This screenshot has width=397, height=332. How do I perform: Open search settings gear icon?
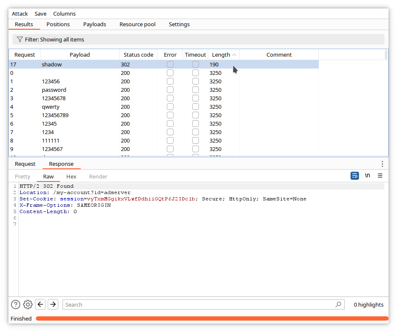tap(28, 305)
